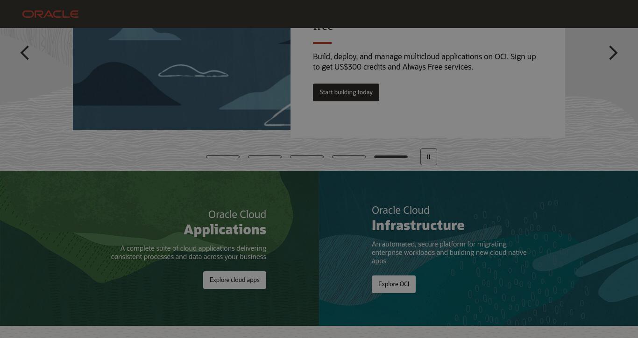The height and width of the screenshot is (338, 638).
Task: Click the Explore OCI button
Action: pyautogui.click(x=394, y=284)
